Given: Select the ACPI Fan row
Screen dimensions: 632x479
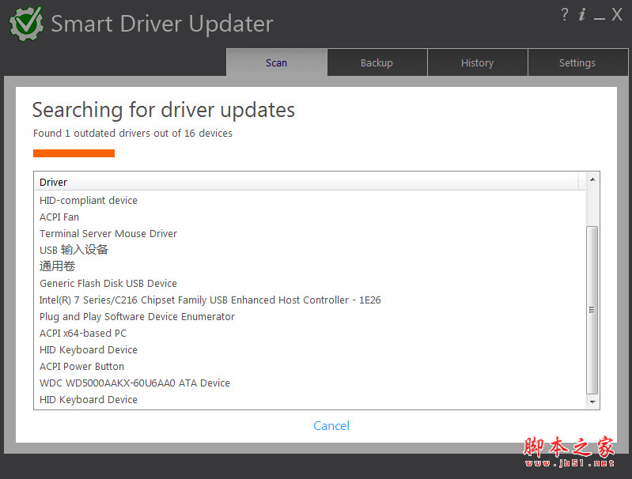Looking at the screenshot, I should (309, 217).
